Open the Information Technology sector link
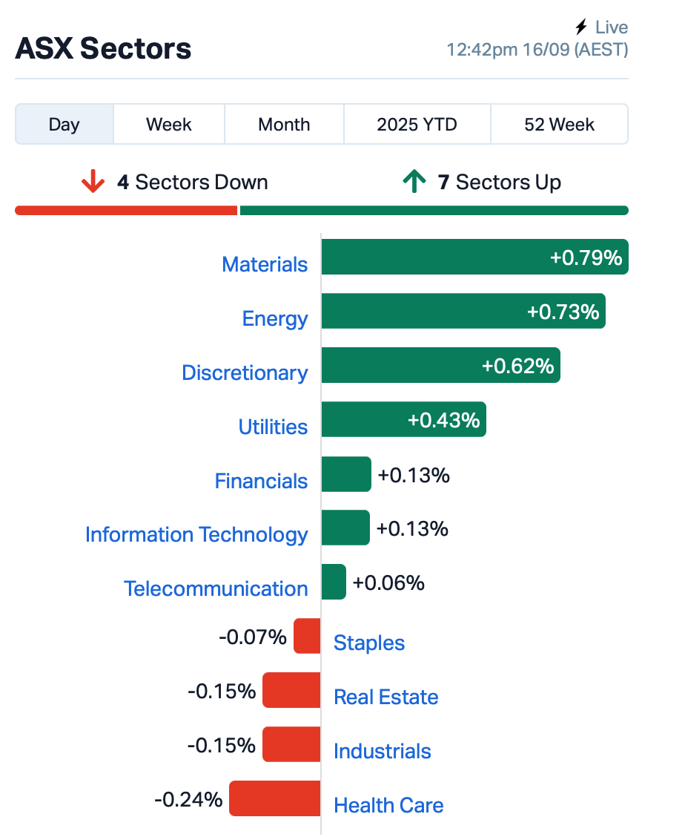Image resolution: width=685 pixels, height=837 pixels. (196, 534)
